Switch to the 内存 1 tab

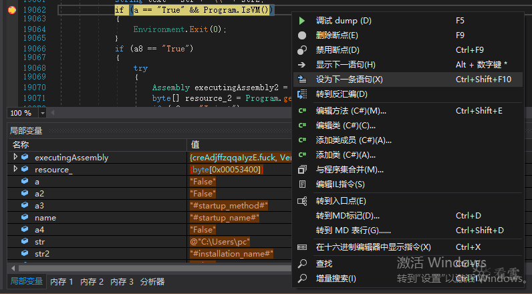click(61, 282)
